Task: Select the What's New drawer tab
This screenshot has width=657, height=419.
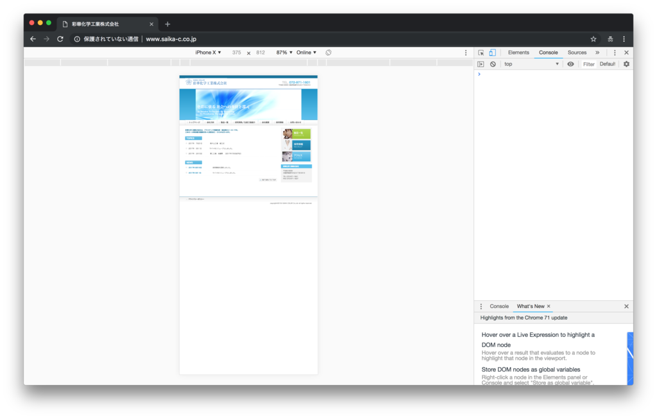Action: [531, 306]
